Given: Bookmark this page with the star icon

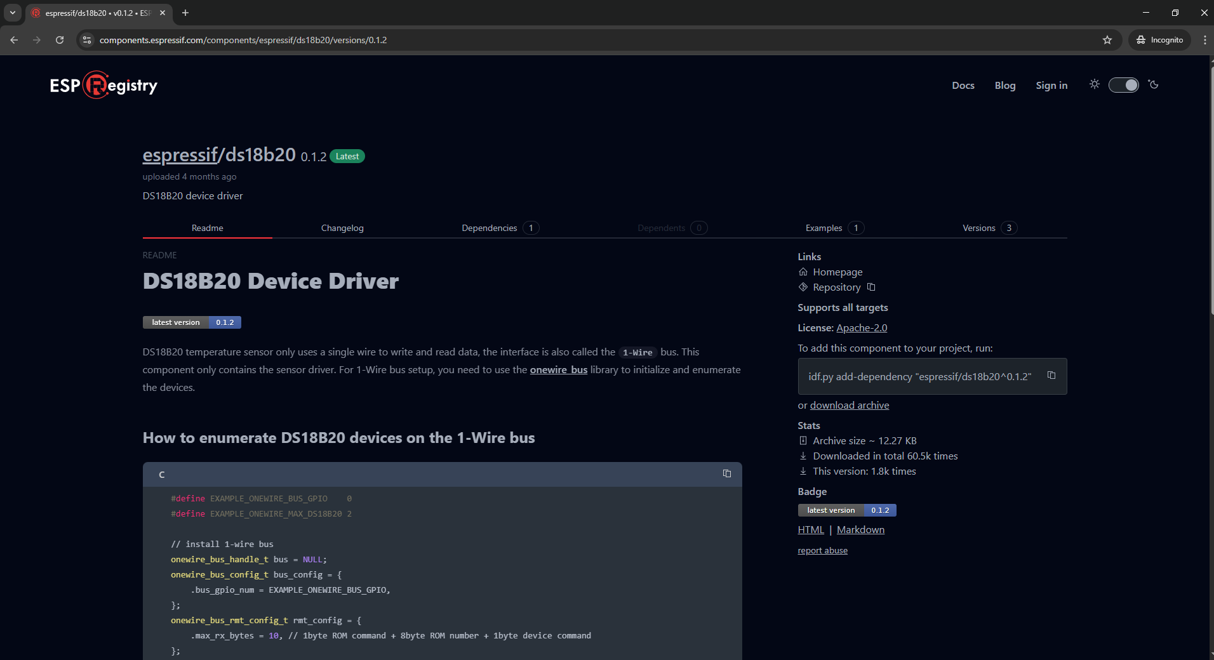Looking at the screenshot, I should pyautogui.click(x=1107, y=40).
